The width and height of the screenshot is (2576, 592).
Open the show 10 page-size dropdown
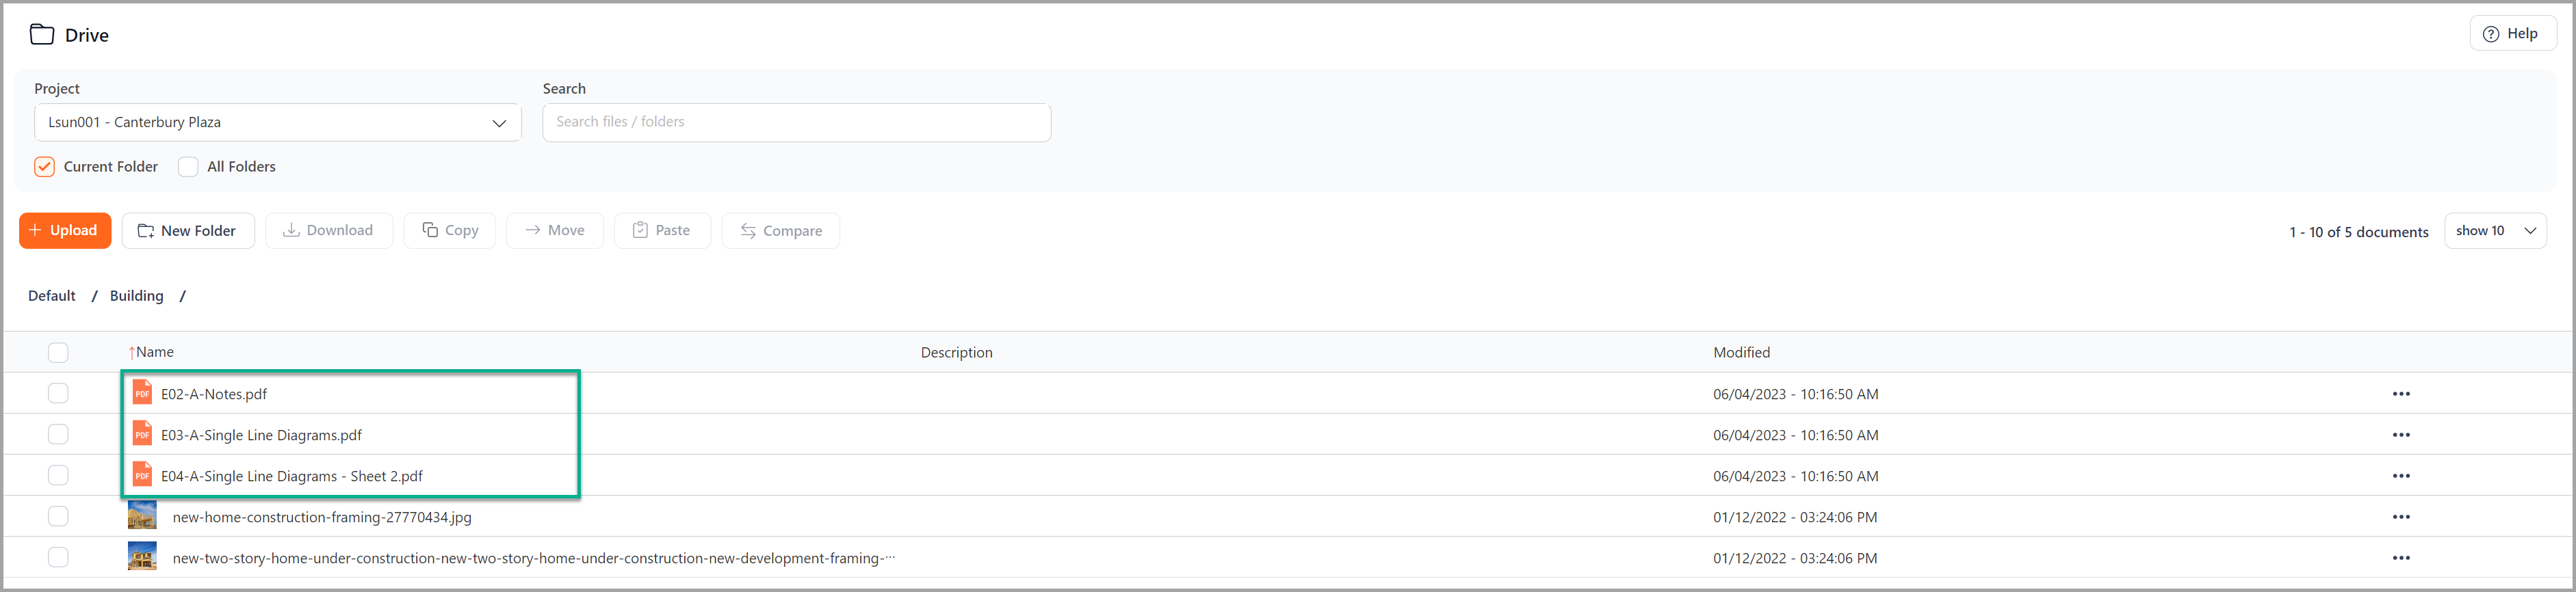click(x=2494, y=230)
